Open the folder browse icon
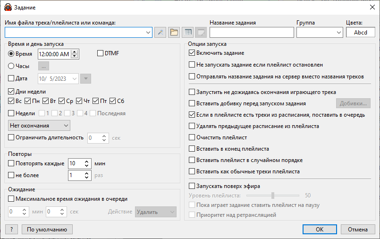Viewport: 380px width, 239px height. 174,32
